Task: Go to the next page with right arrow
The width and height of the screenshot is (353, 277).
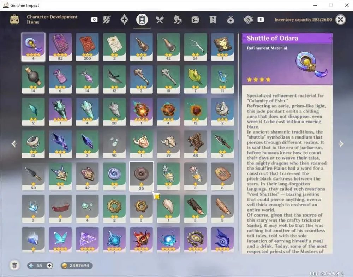Action: (x=341, y=143)
